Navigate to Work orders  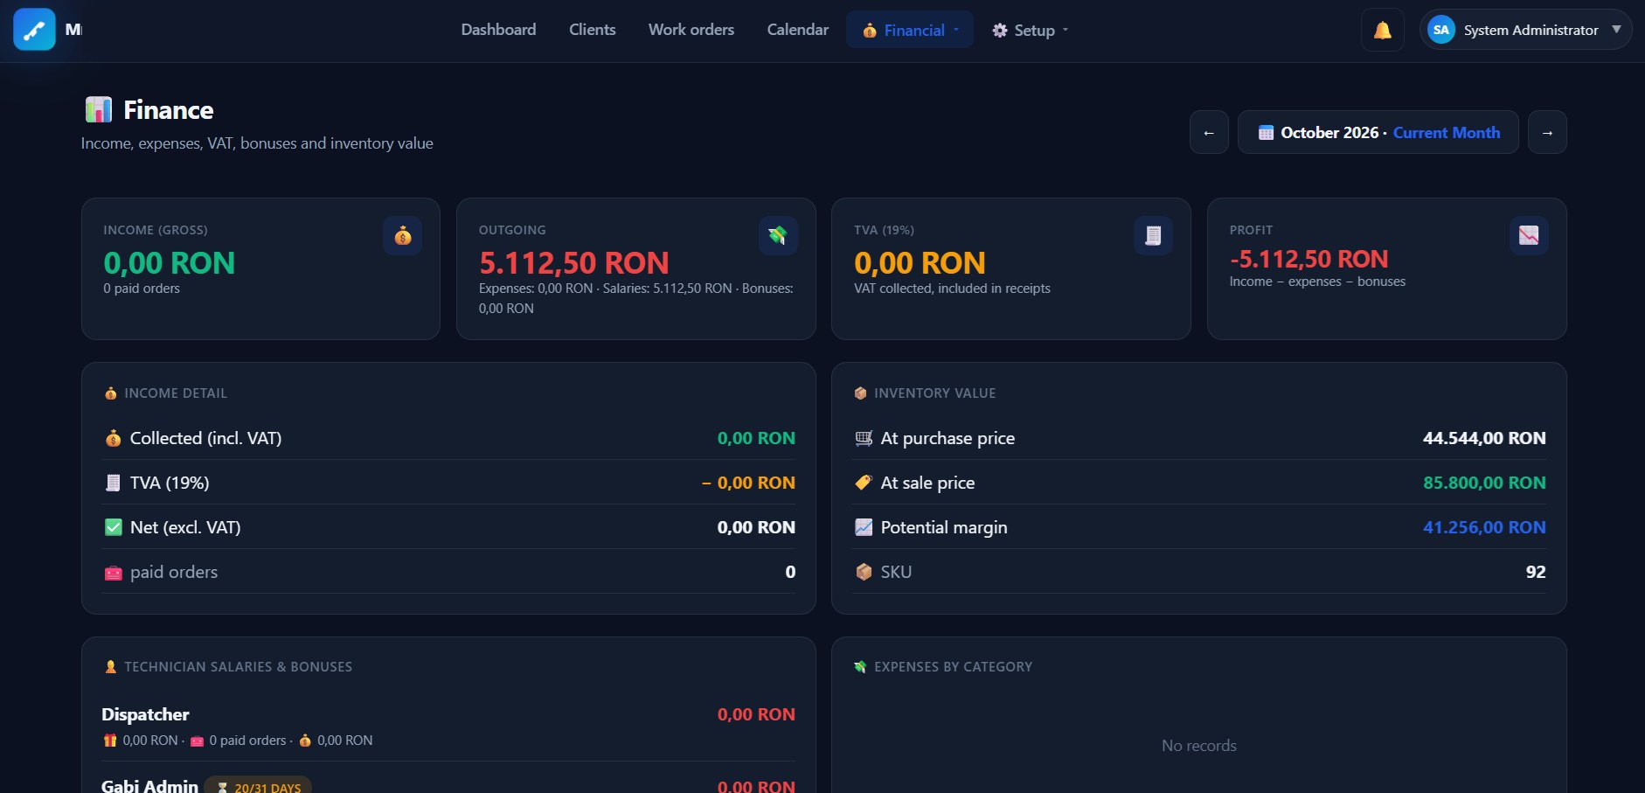point(691,30)
